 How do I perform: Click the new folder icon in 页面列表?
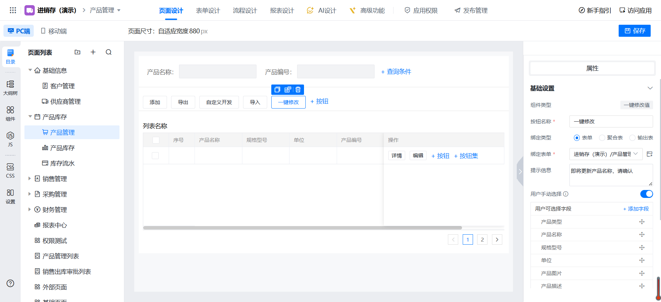tap(77, 52)
